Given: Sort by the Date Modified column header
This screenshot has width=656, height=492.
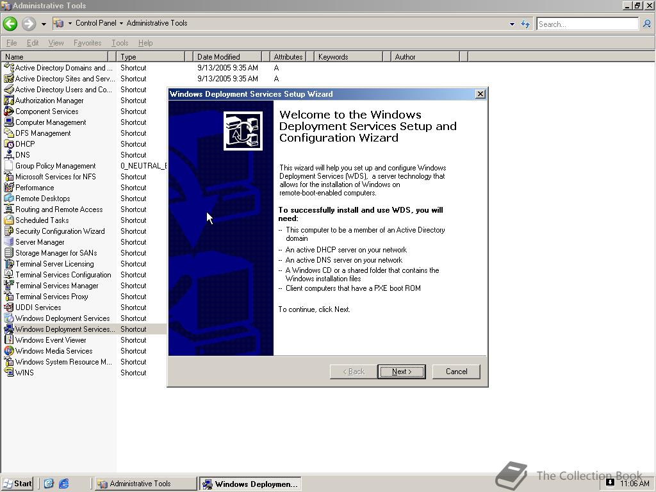Looking at the screenshot, I should (227, 56).
